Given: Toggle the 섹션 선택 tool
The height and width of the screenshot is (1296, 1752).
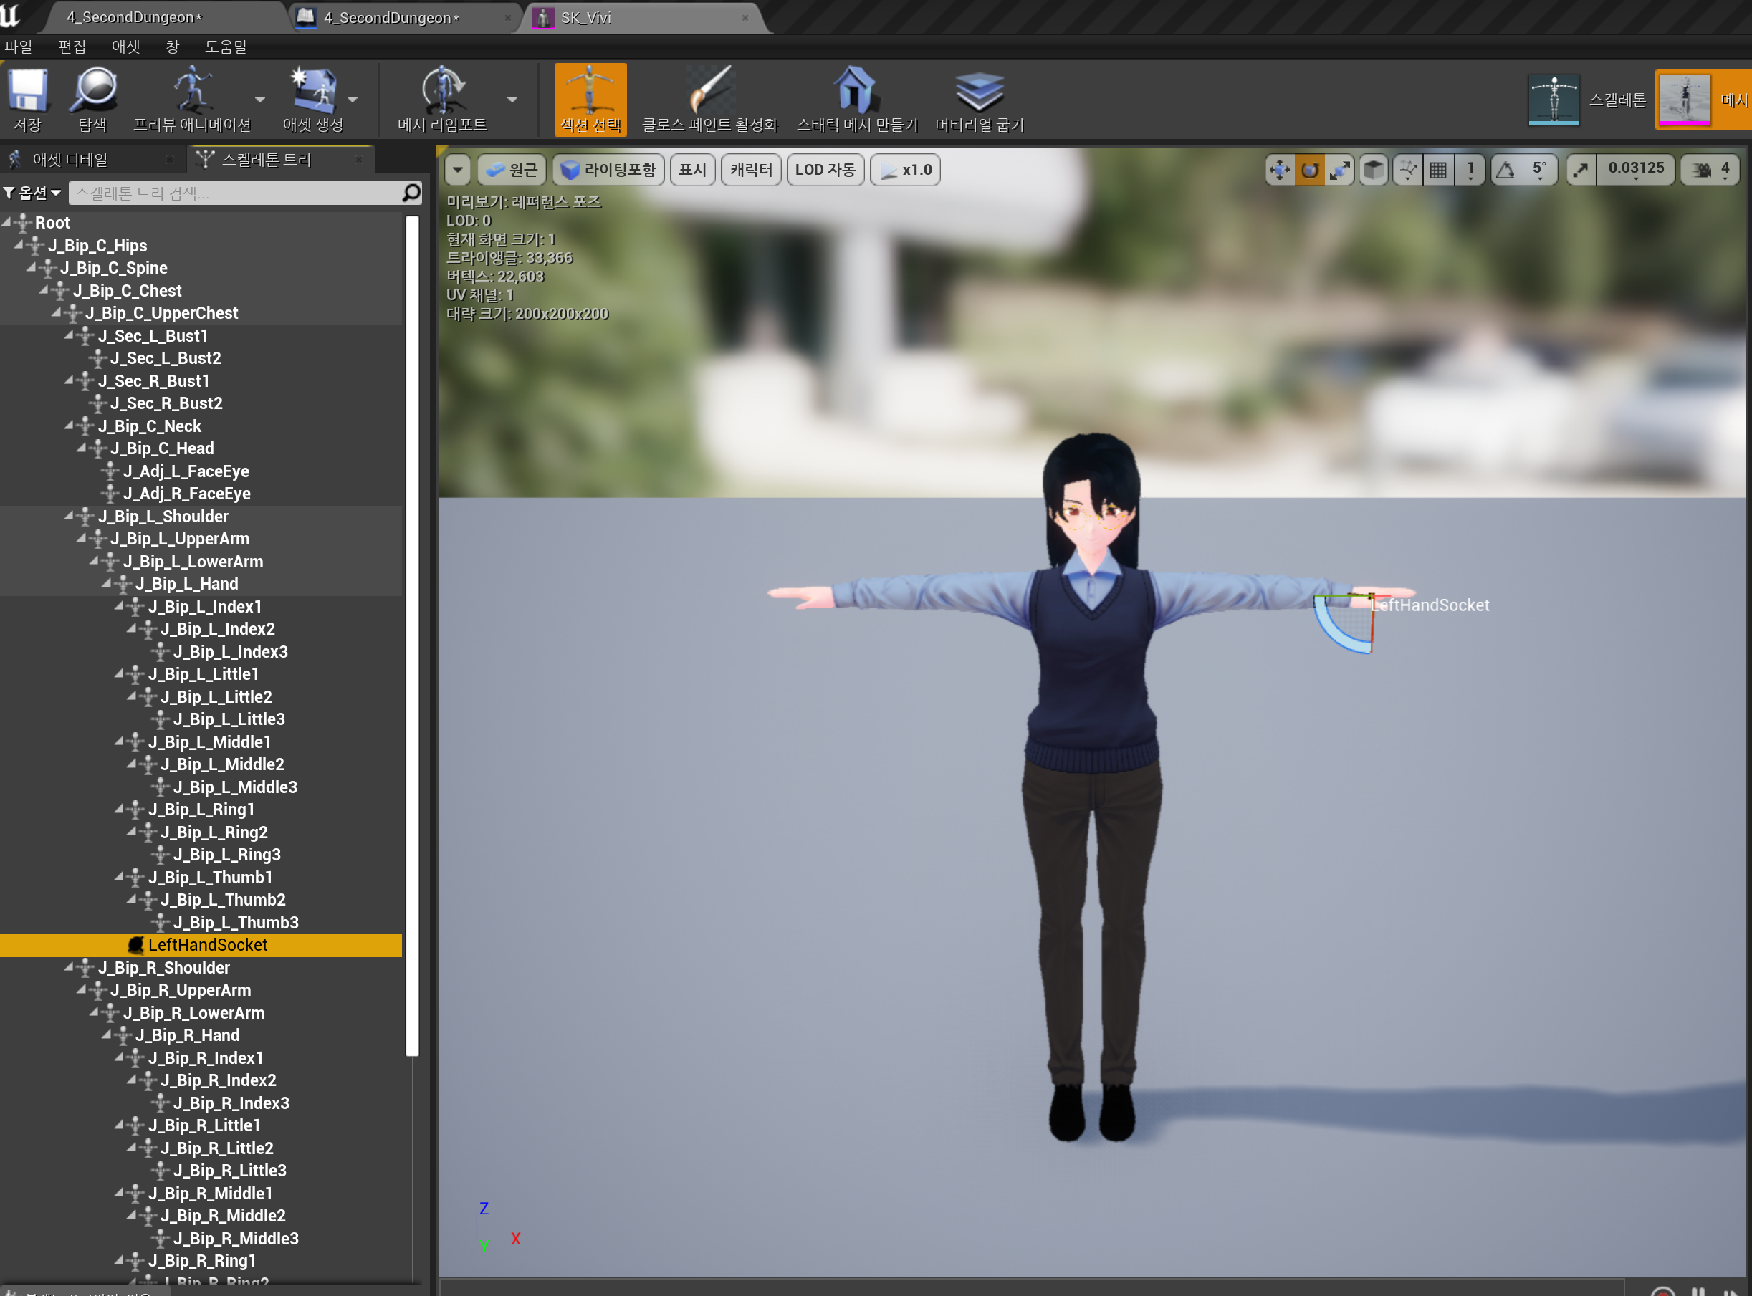Looking at the screenshot, I should click(x=590, y=100).
